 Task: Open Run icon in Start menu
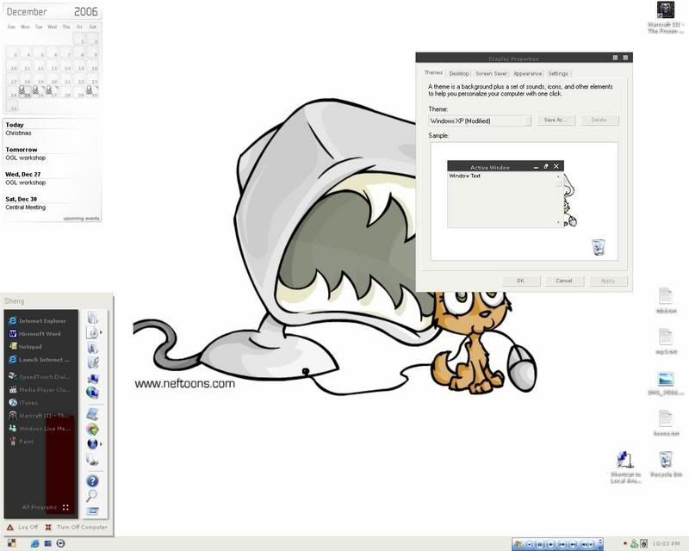point(93,511)
